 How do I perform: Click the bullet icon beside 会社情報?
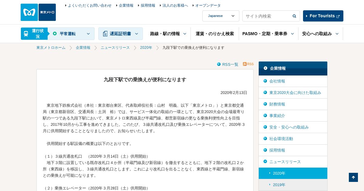(x=265, y=81)
